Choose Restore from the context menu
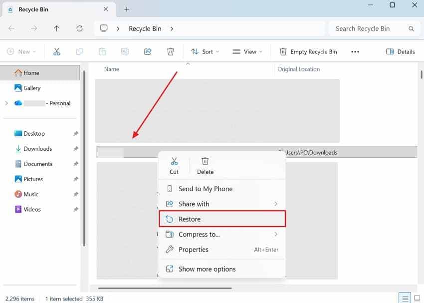 pyautogui.click(x=222, y=219)
